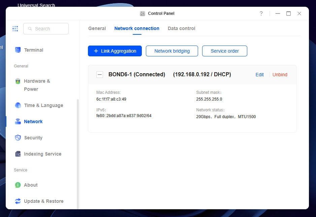Image resolution: width=316 pixels, height=217 pixels.
Task: Open the apps grid icon beside search
Action: click(15, 29)
